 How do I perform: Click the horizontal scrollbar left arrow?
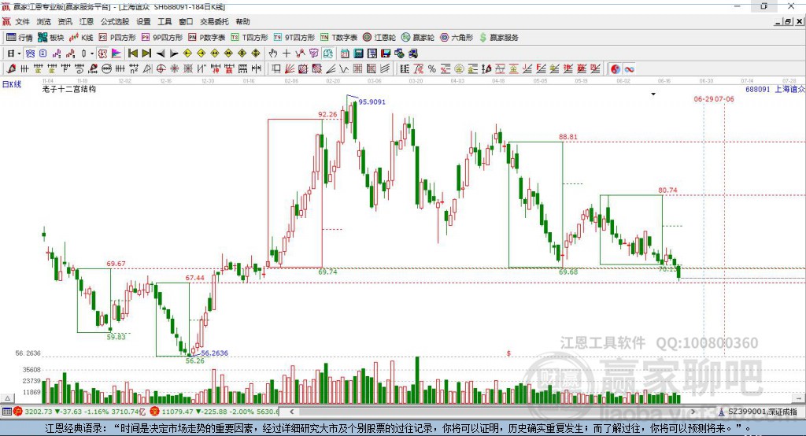291,412
